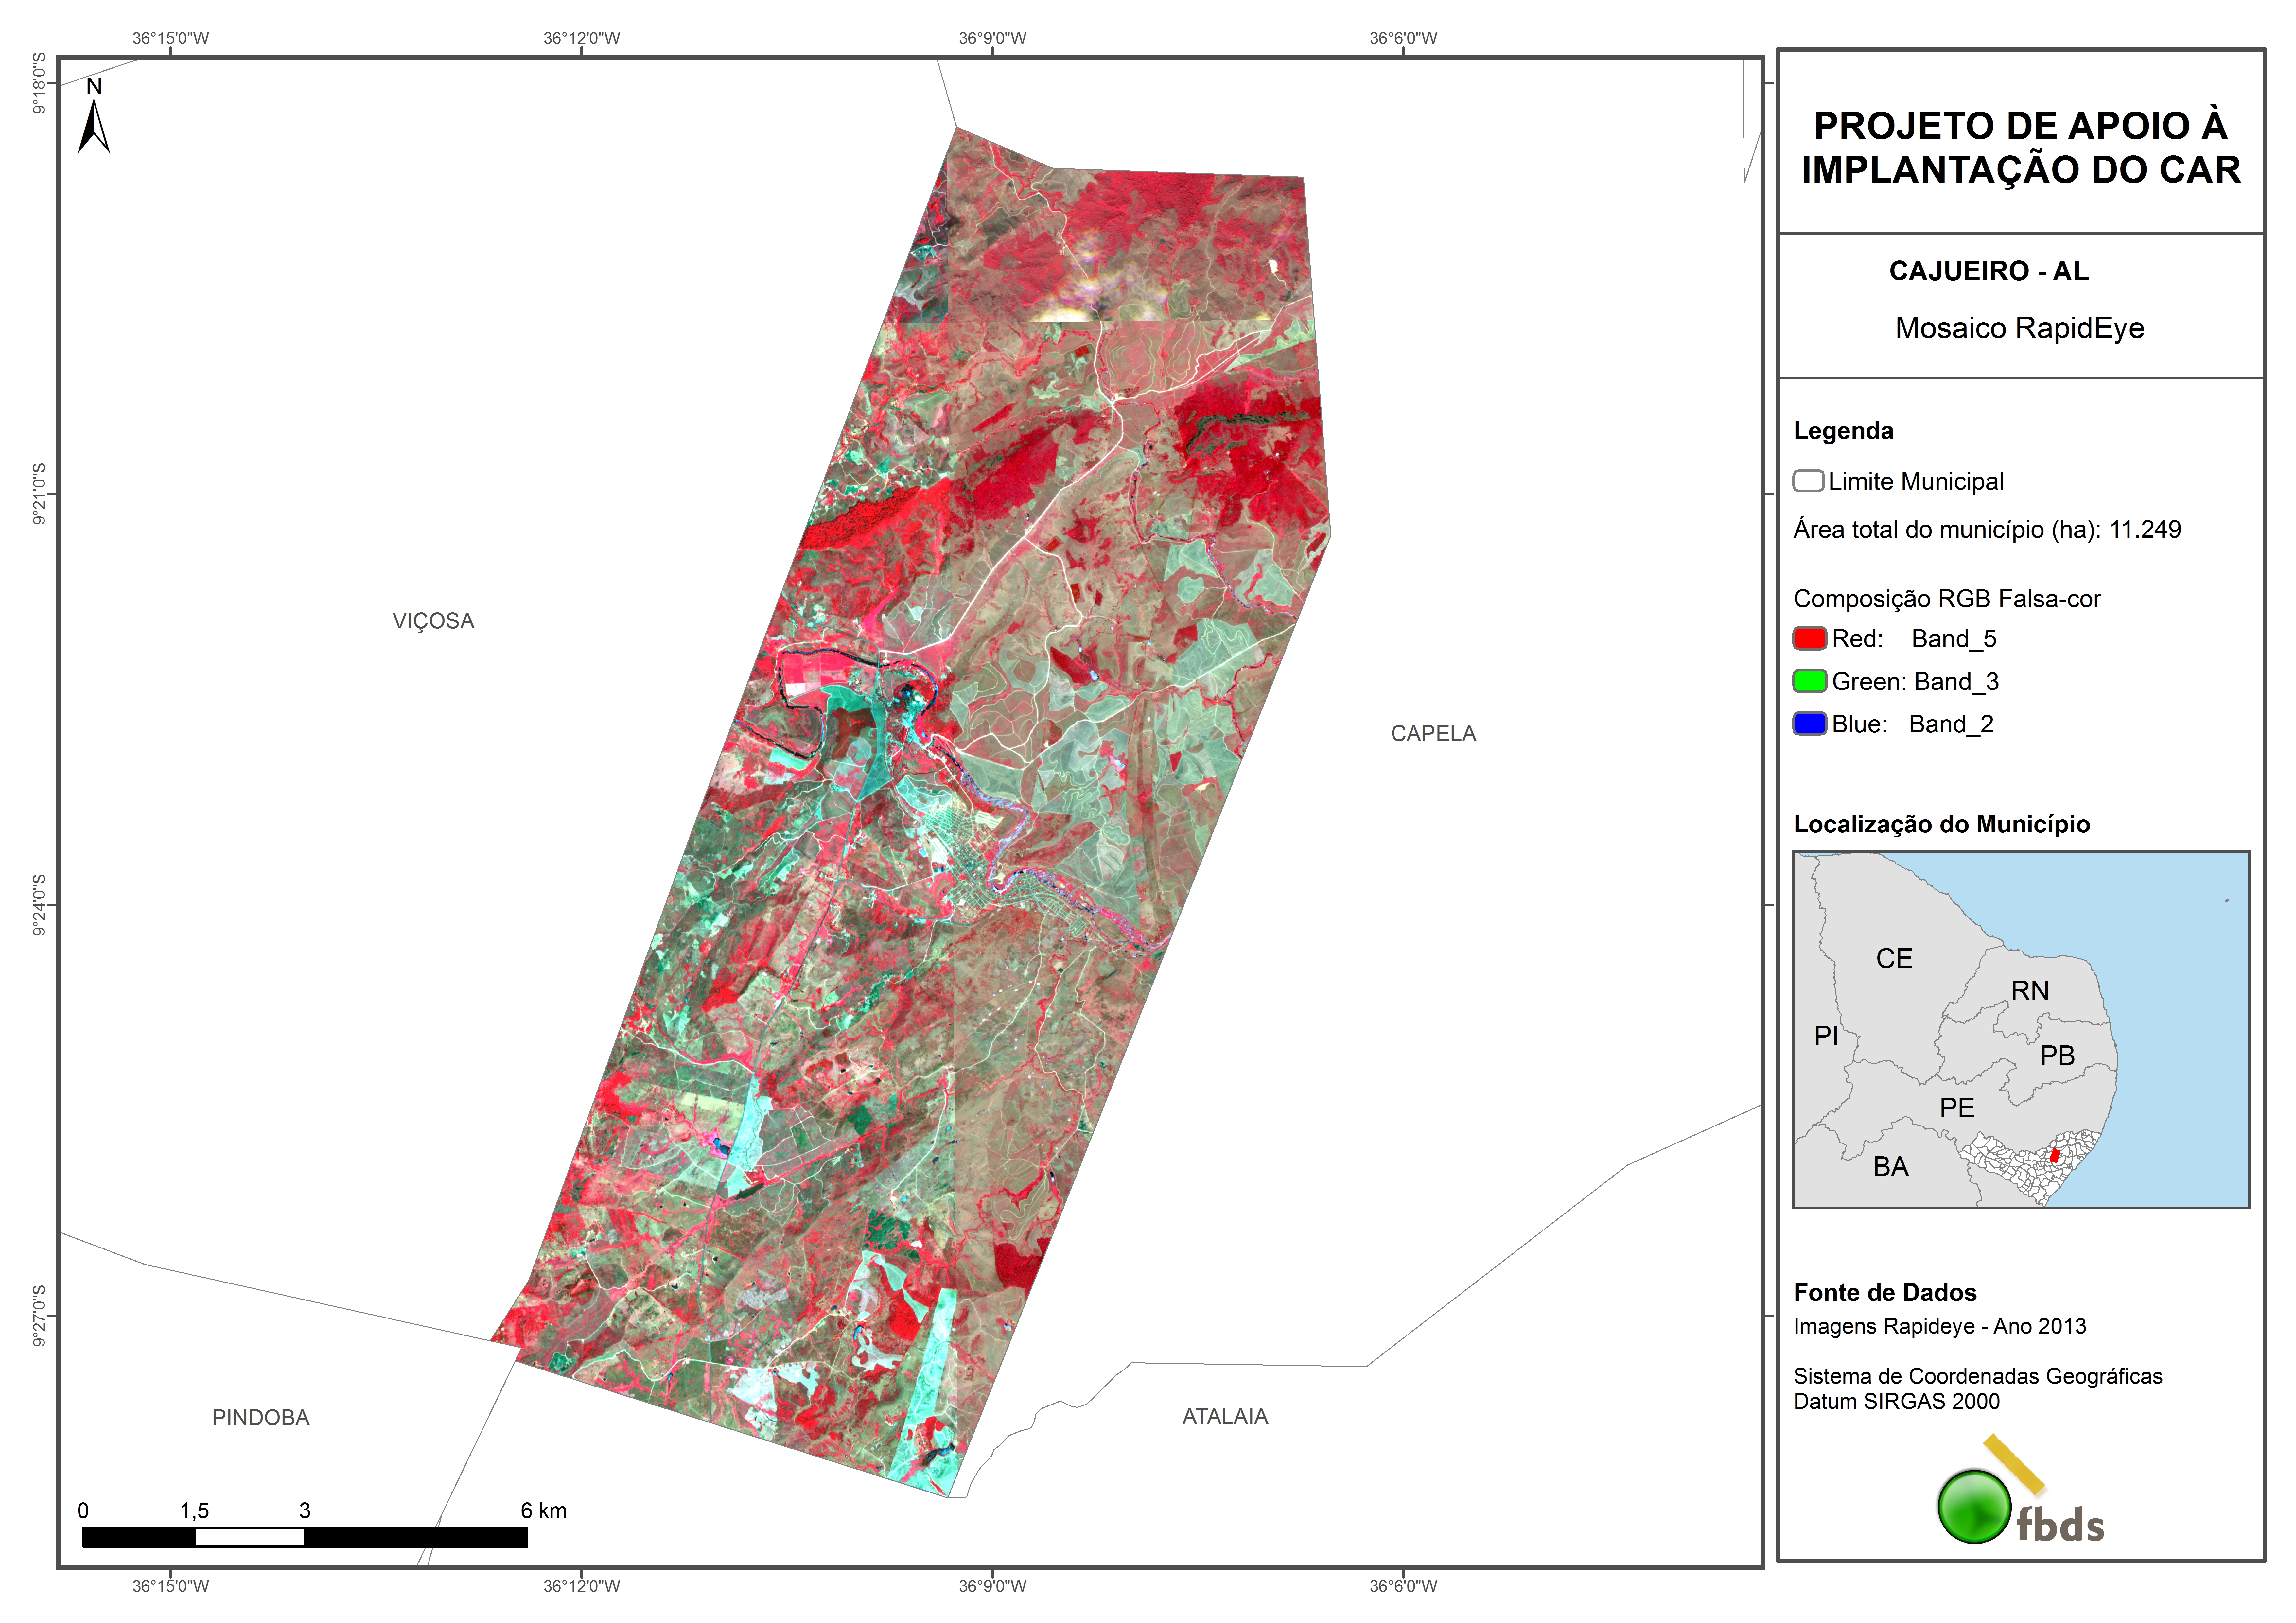
Task: Click the yellow diagonal bar in fbds logo
Action: pos(2014,1464)
